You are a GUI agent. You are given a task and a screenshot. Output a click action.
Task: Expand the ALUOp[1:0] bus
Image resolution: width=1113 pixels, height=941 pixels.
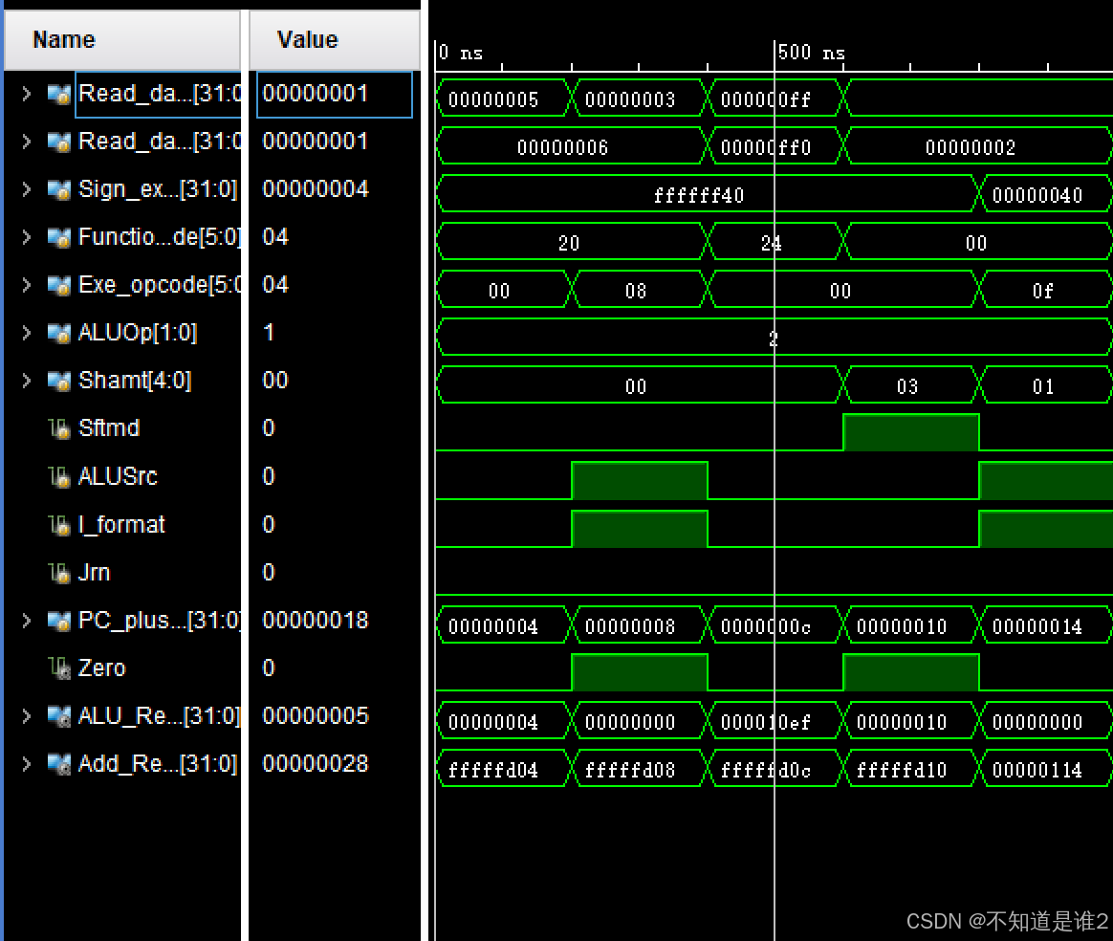pos(24,332)
